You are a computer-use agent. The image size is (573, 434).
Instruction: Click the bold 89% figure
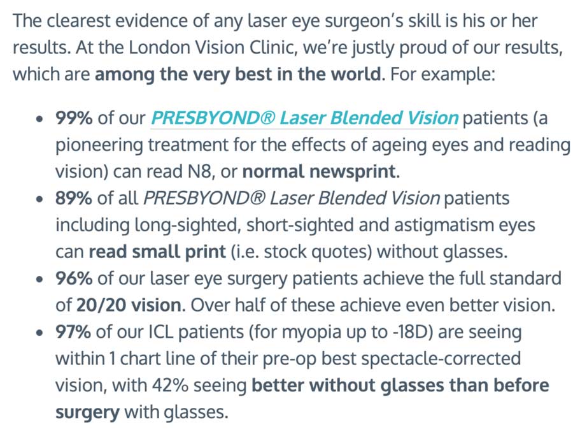[73, 198]
